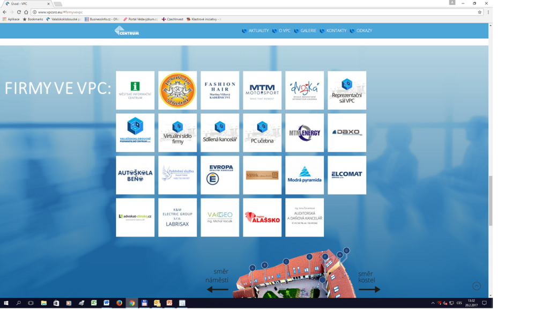549x309 pixels.
Task: Open a new browser tab
Action: pyautogui.click(x=58, y=4)
